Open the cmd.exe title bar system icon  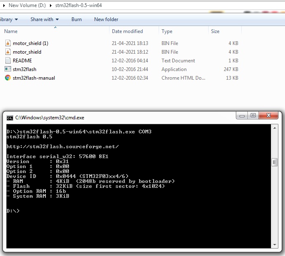[10, 118]
